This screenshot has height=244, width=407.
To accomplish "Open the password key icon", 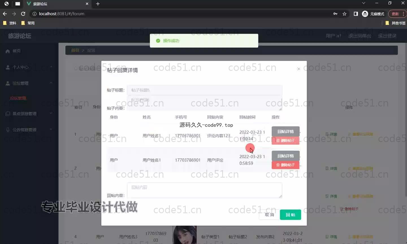I will point(335,14).
